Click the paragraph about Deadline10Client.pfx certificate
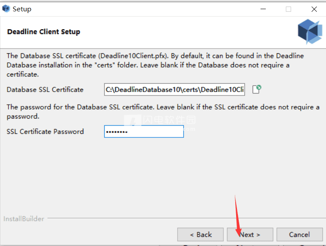Screen dimensions: 326x246 [155, 65]
